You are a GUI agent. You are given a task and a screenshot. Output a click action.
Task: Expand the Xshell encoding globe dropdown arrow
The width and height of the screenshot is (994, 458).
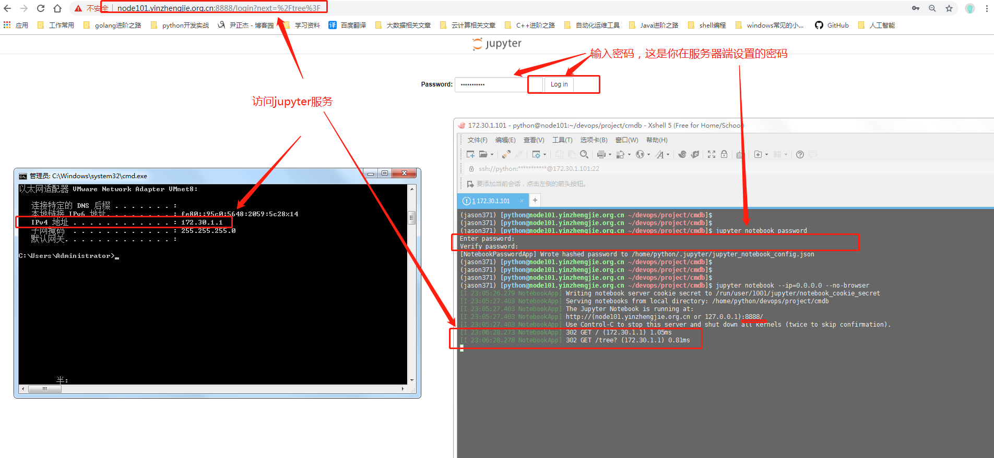coord(648,155)
